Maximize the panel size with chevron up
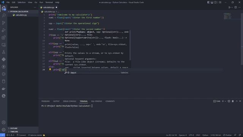243x137 pixels. 237,101
